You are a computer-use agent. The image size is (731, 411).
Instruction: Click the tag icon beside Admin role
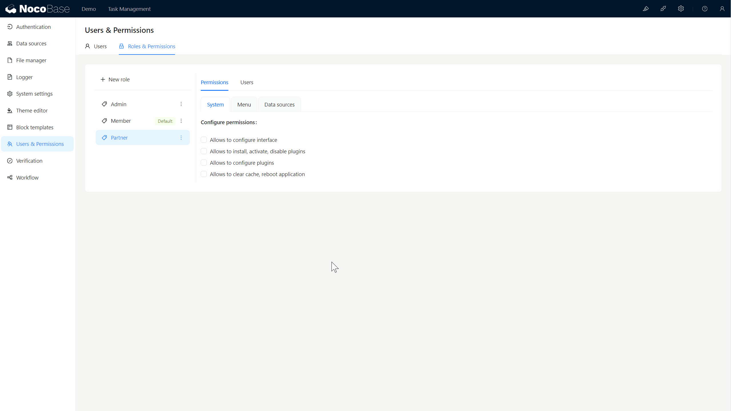(104, 104)
